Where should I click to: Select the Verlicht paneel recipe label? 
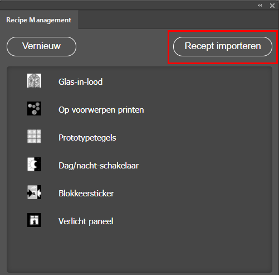tap(86, 221)
